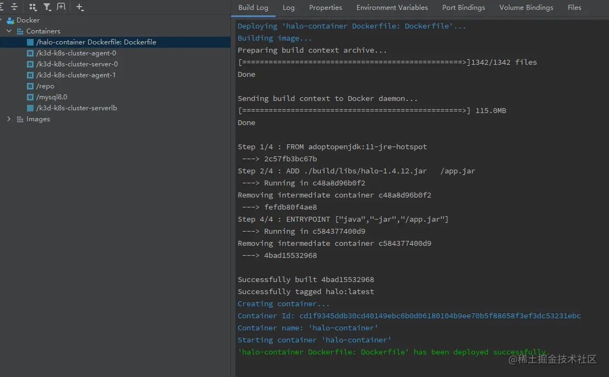Screen dimensions: 609x377
Task: Click the Collapse All toolbar icon
Action: [14, 7]
